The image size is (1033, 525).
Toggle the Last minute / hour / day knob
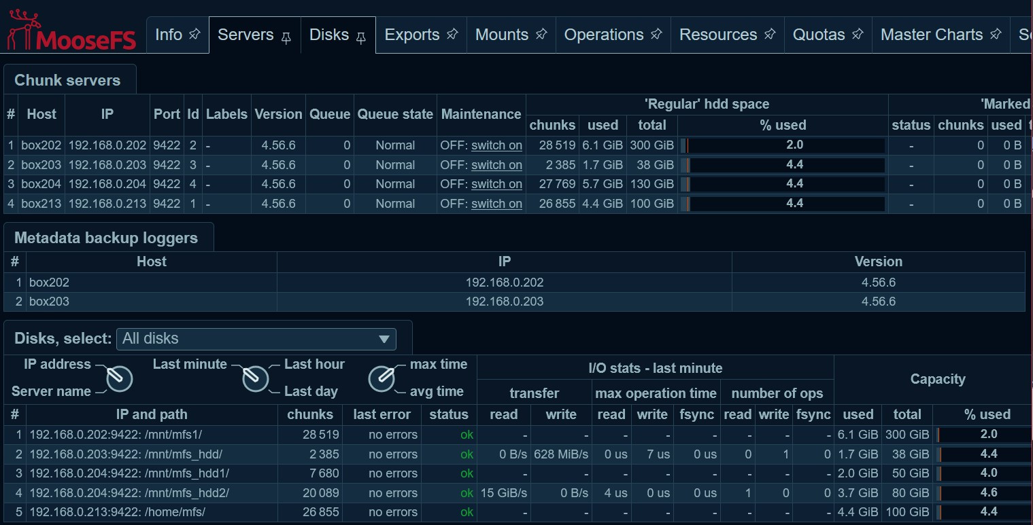pyautogui.click(x=256, y=378)
